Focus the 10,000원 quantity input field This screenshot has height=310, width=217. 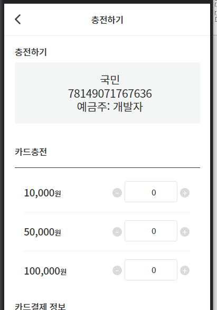tap(151, 192)
